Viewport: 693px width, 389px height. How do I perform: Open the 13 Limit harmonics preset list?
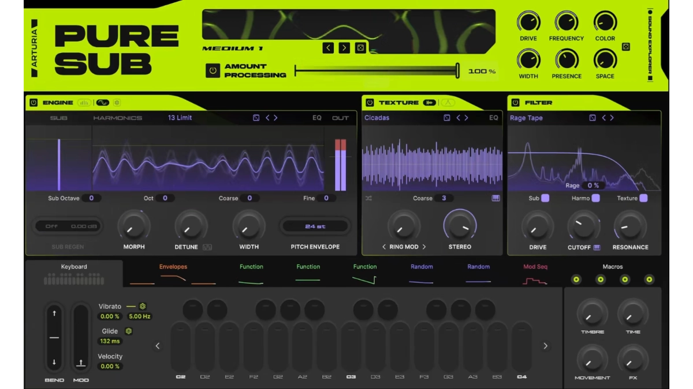180,118
